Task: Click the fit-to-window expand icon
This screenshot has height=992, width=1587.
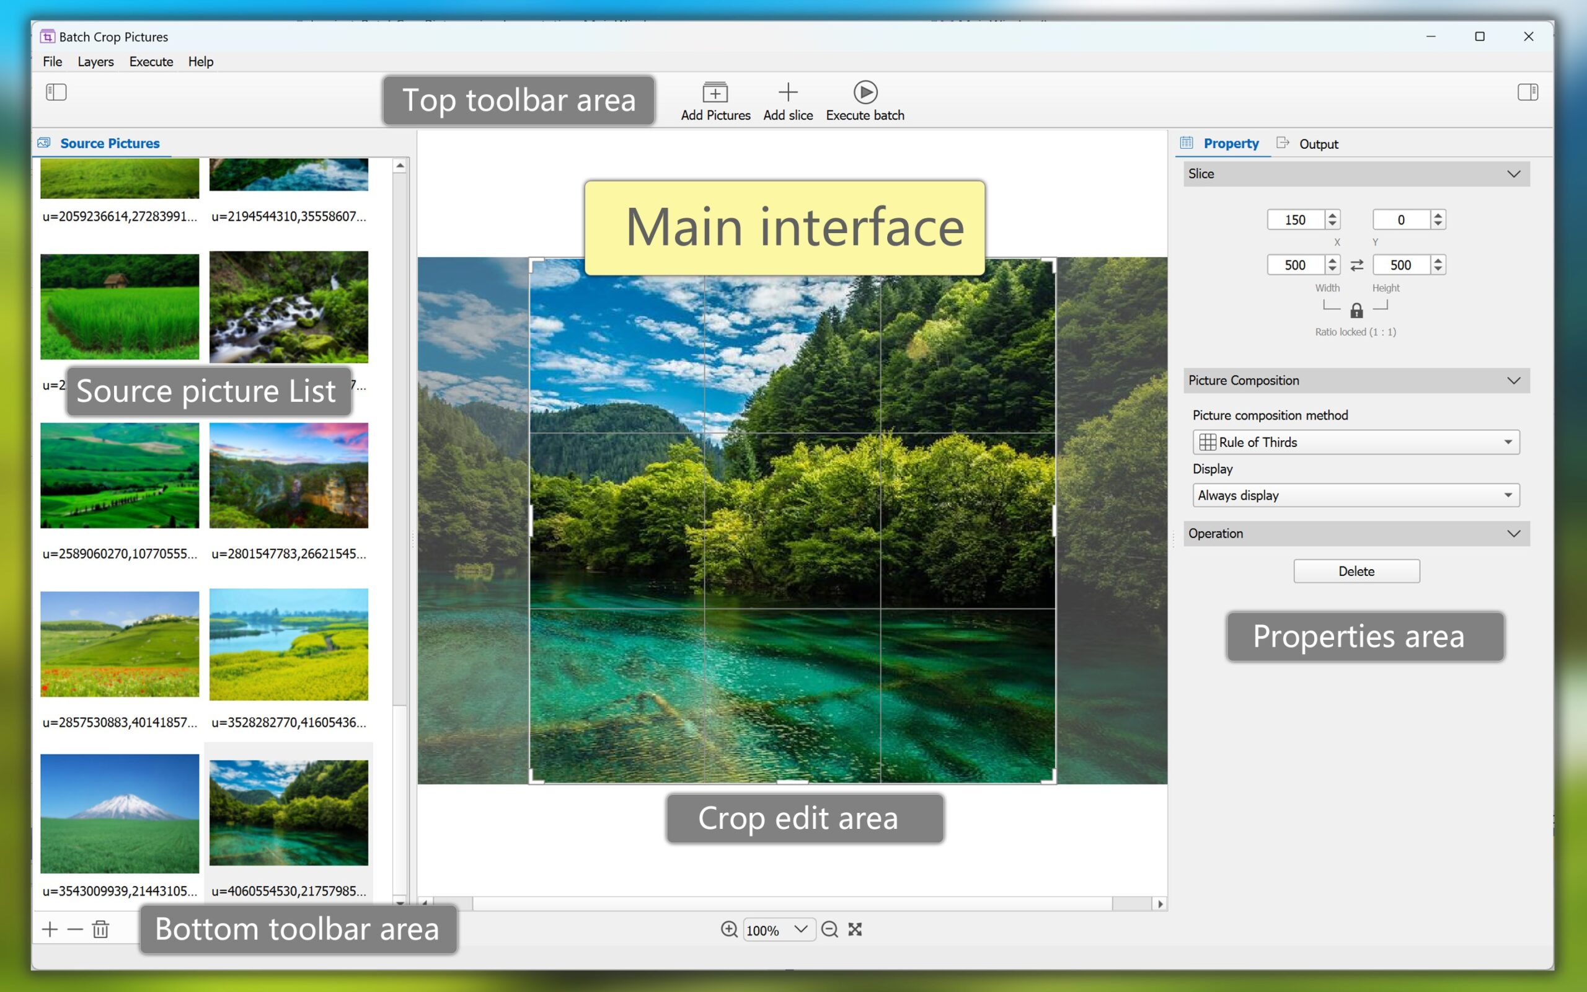Action: 855,929
